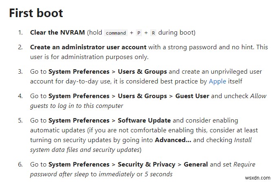The image size is (275, 182).
Task: Click the bold Guest User text
Action: point(192,96)
